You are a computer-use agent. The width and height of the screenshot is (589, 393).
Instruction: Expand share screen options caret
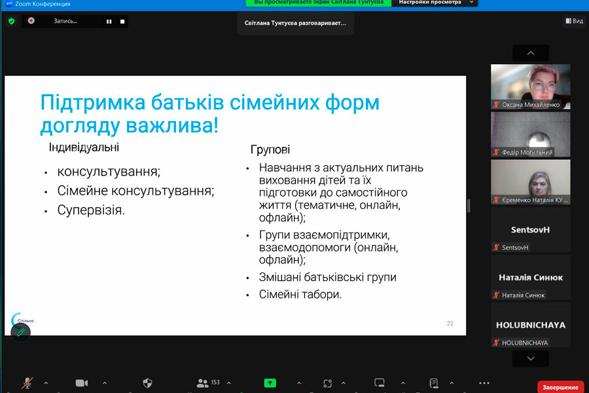[299, 383]
